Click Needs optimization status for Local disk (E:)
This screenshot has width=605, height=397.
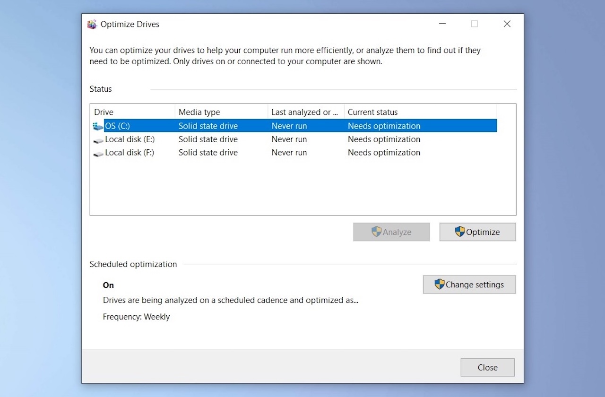384,139
